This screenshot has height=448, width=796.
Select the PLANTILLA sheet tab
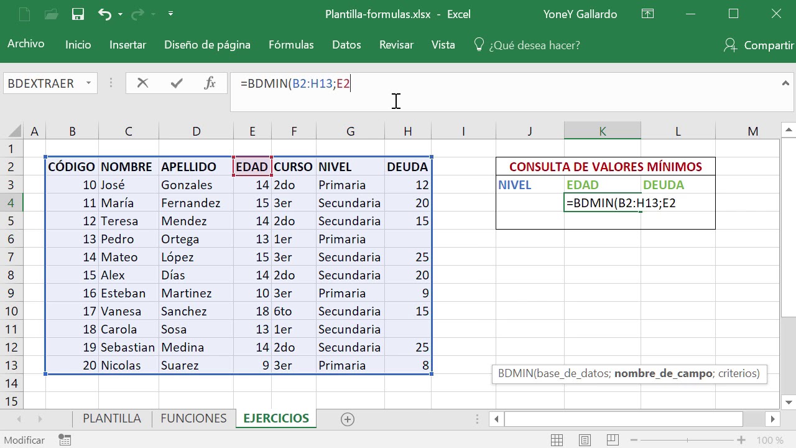(112, 419)
